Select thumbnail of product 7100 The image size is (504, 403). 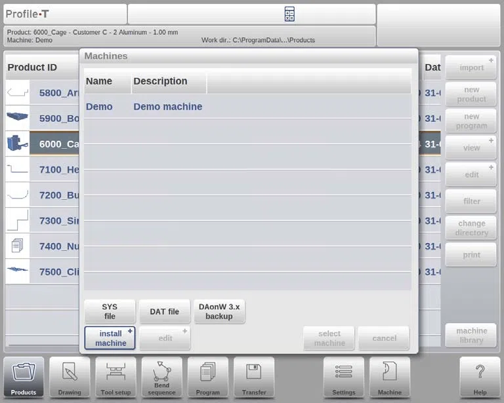[x=18, y=169]
